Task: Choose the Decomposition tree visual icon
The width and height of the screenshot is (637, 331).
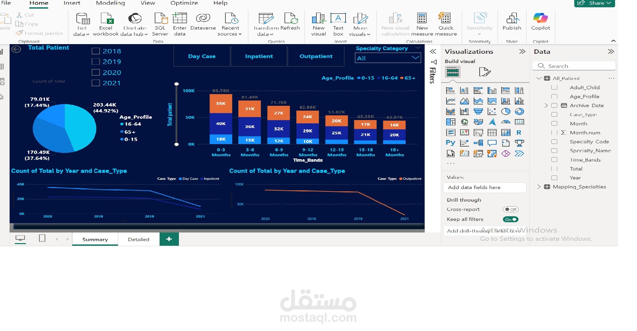Action: 478,143
